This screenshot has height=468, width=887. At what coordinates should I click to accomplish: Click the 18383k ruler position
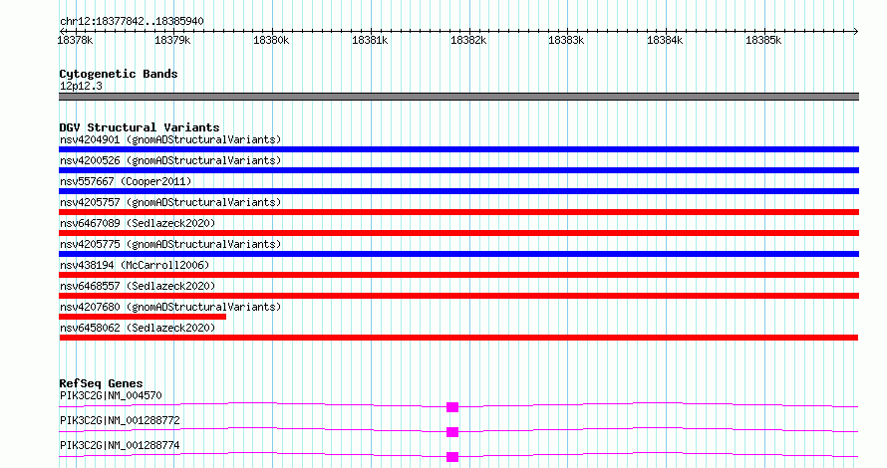pyautogui.click(x=566, y=40)
